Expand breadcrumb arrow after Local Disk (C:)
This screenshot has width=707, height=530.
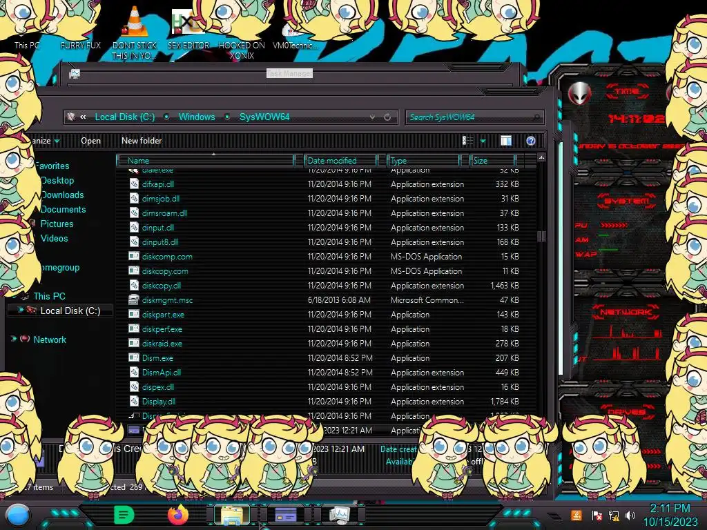coord(166,117)
